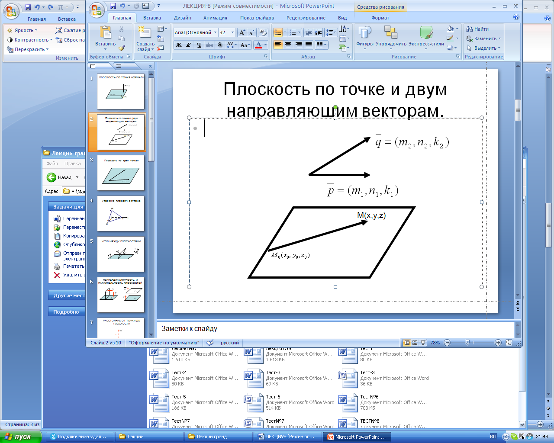Click the spell check icon in status bar
The image size is (554, 443).
tap(210, 343)
